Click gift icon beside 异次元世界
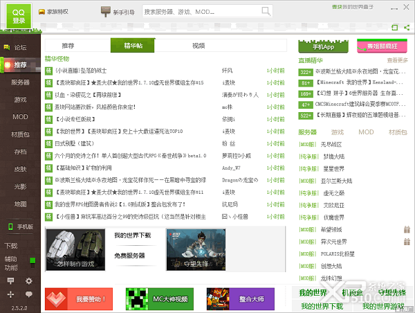 (x=407, y=242)
